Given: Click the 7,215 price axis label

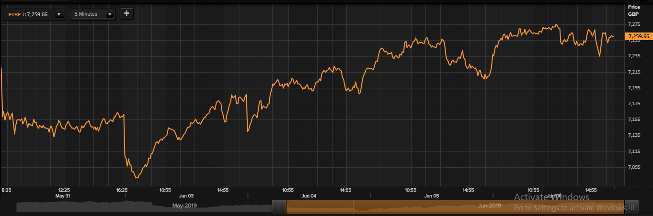Looking at the screenshot, I should [634, 72].
